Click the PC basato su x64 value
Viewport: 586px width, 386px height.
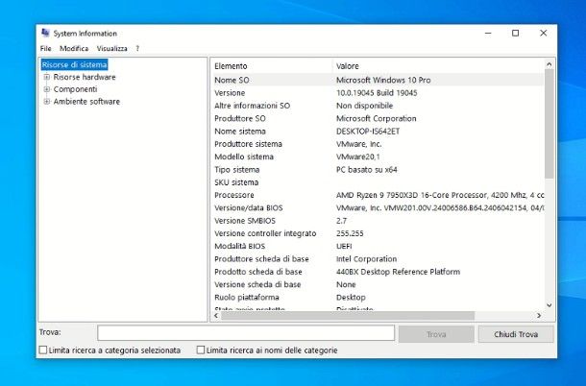pyautogui.click(x=367, y=170)
